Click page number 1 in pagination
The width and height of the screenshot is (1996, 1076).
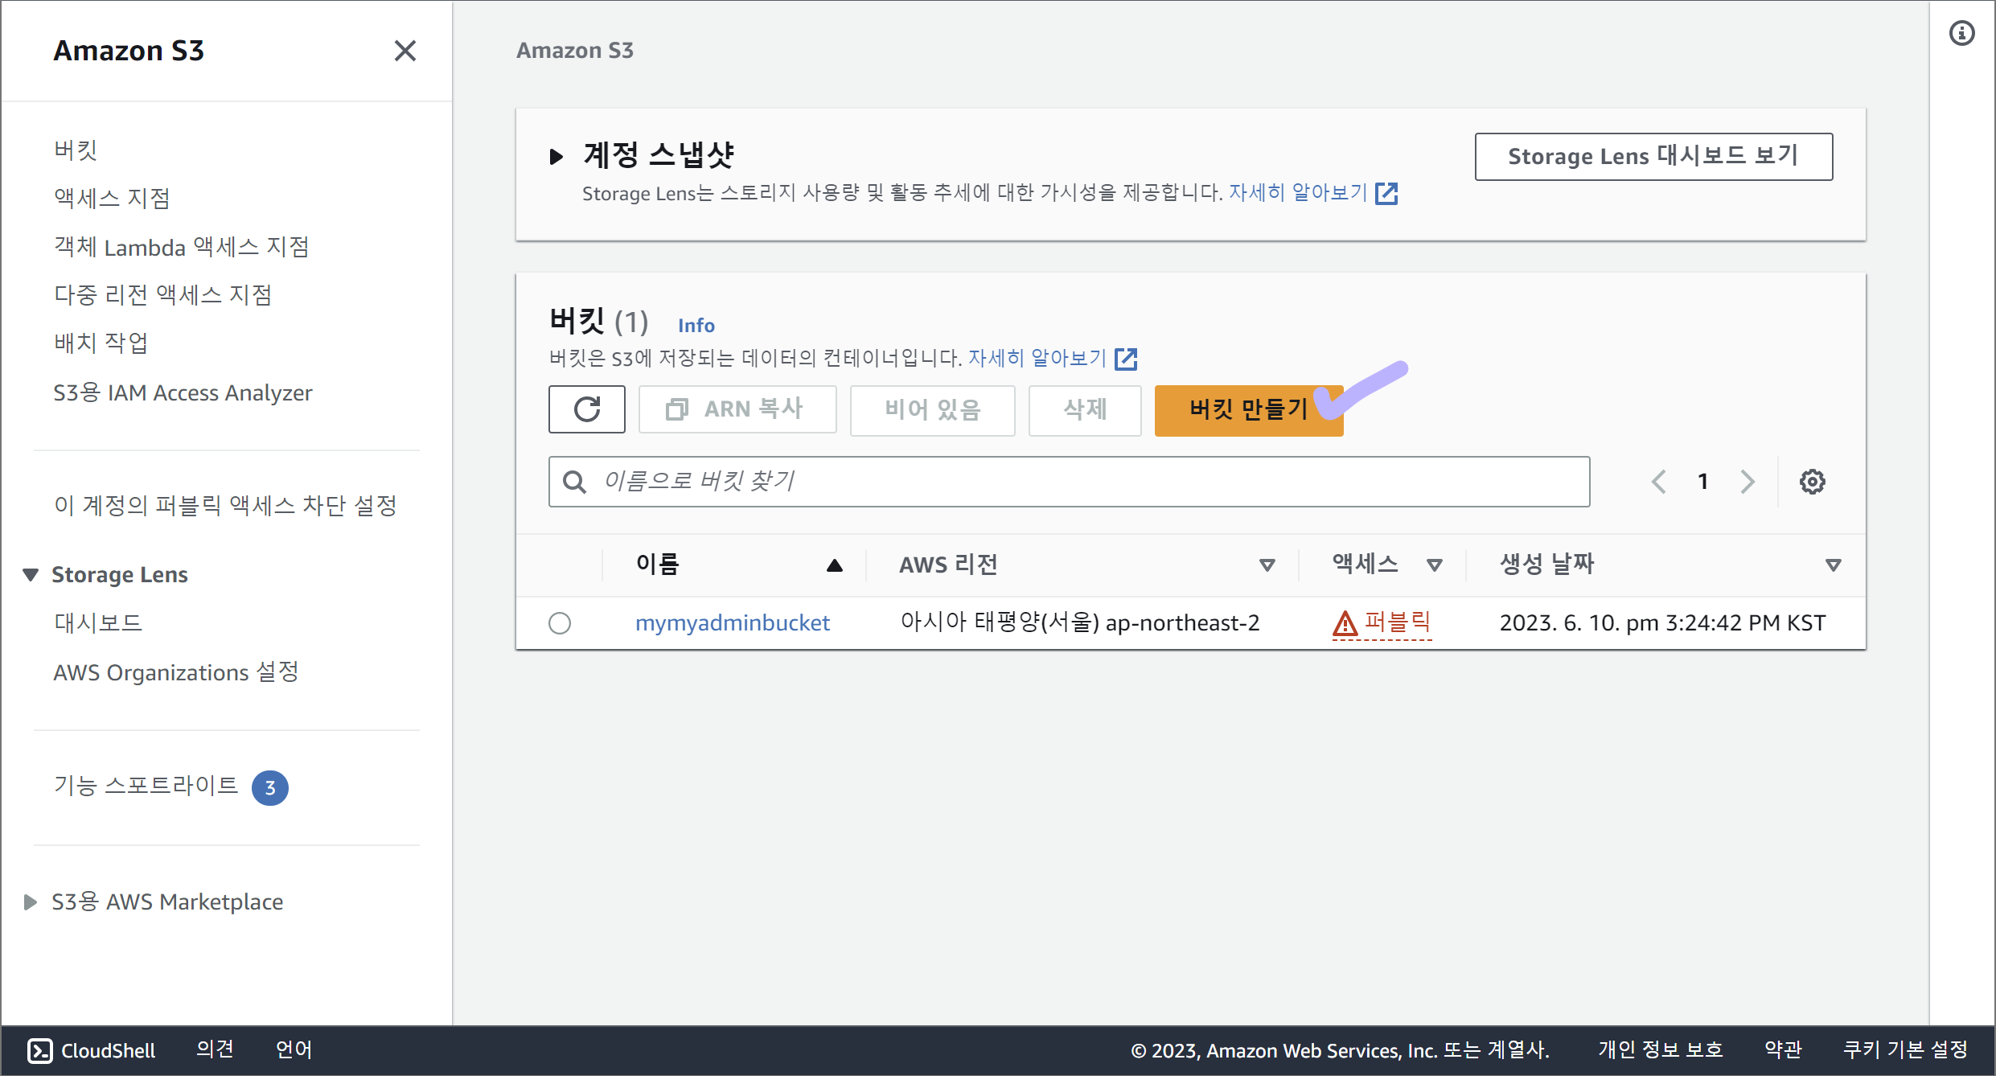click(x=1702, y=482)
